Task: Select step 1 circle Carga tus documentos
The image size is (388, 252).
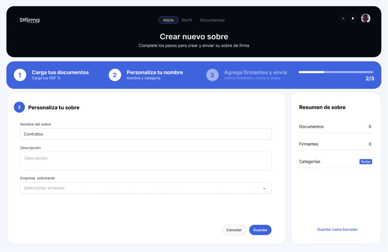Action: tap(20, 75)
